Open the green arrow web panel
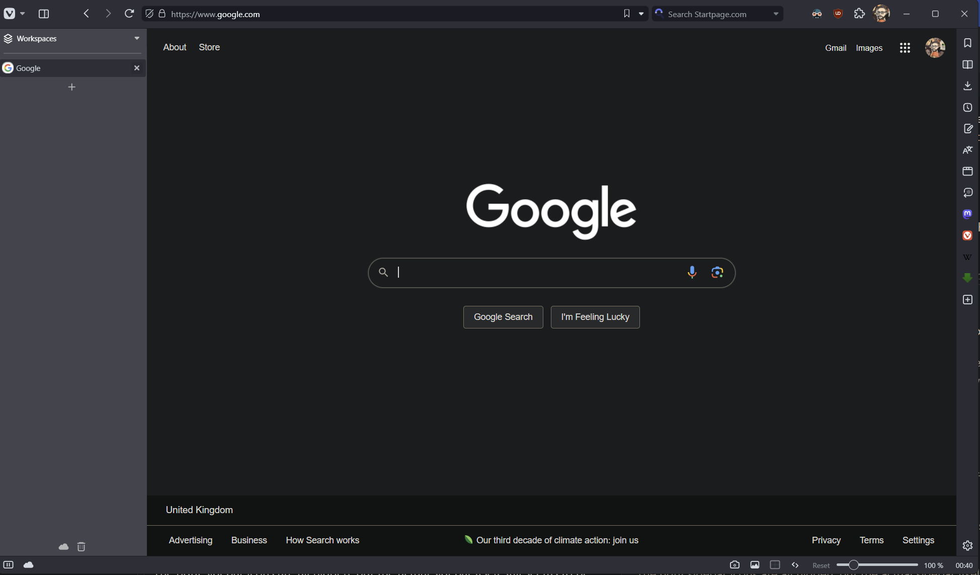Viewport: 980px width, 575px height. (967, 278)
